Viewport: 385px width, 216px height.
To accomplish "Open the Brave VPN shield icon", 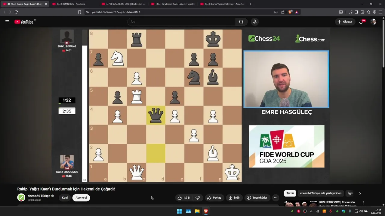I will tap(374, 12).
